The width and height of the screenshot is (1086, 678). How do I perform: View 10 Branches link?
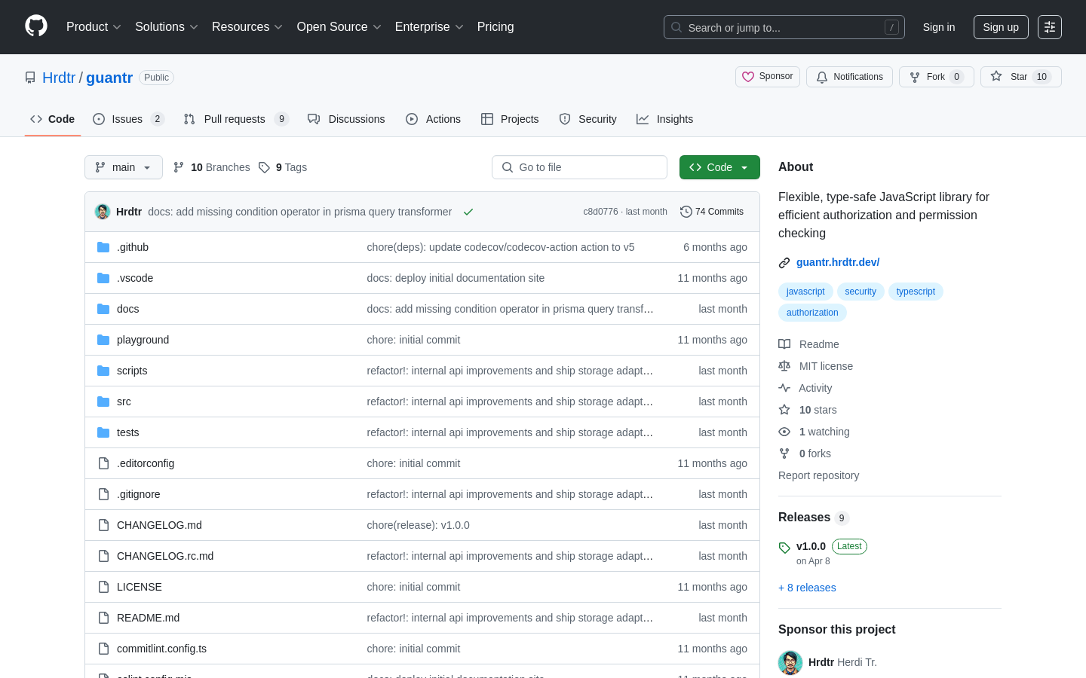pyautogui.click(x=212, y=167)
